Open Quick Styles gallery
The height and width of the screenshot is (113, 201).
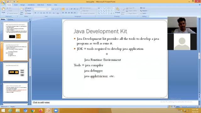123,11
